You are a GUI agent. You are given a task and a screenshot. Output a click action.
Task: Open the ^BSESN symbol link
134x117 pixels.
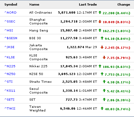pos(11,38)
